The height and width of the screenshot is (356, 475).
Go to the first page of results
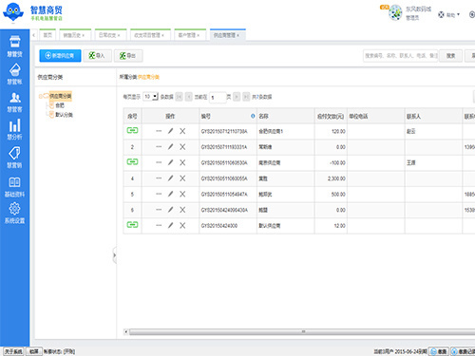point(179,97)
